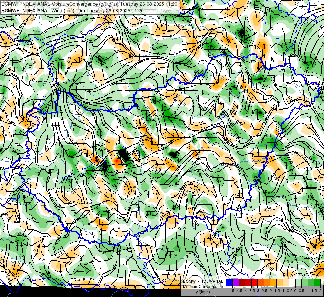Click legend label MoistureConvergence
This screenshot has width=324, height=297.
(203, 287)
